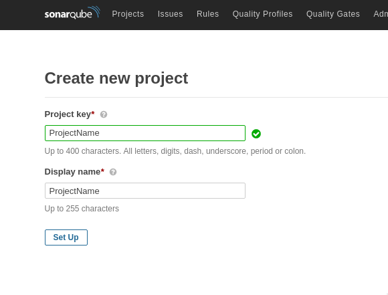Click red asterisk beside Project key

(x=93, y=113)
